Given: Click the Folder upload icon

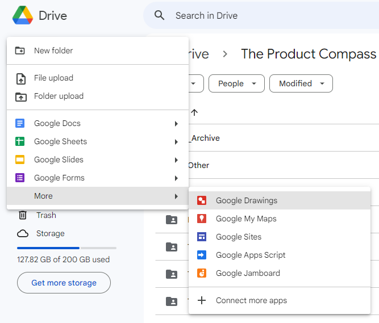Looking at the screenshot, I should click(21, 97).
